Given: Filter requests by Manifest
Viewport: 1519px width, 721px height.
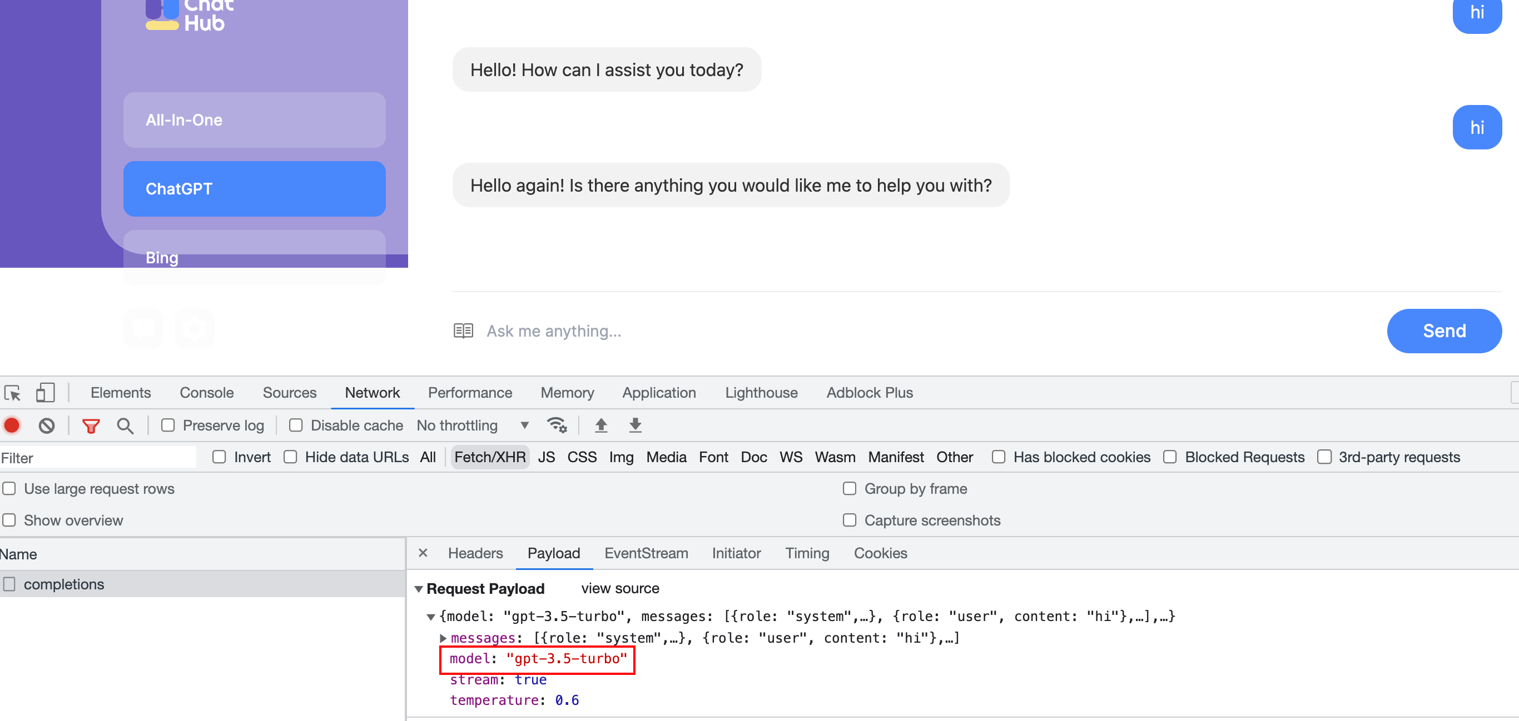Looking at the screenshot, I should point(896,457).
